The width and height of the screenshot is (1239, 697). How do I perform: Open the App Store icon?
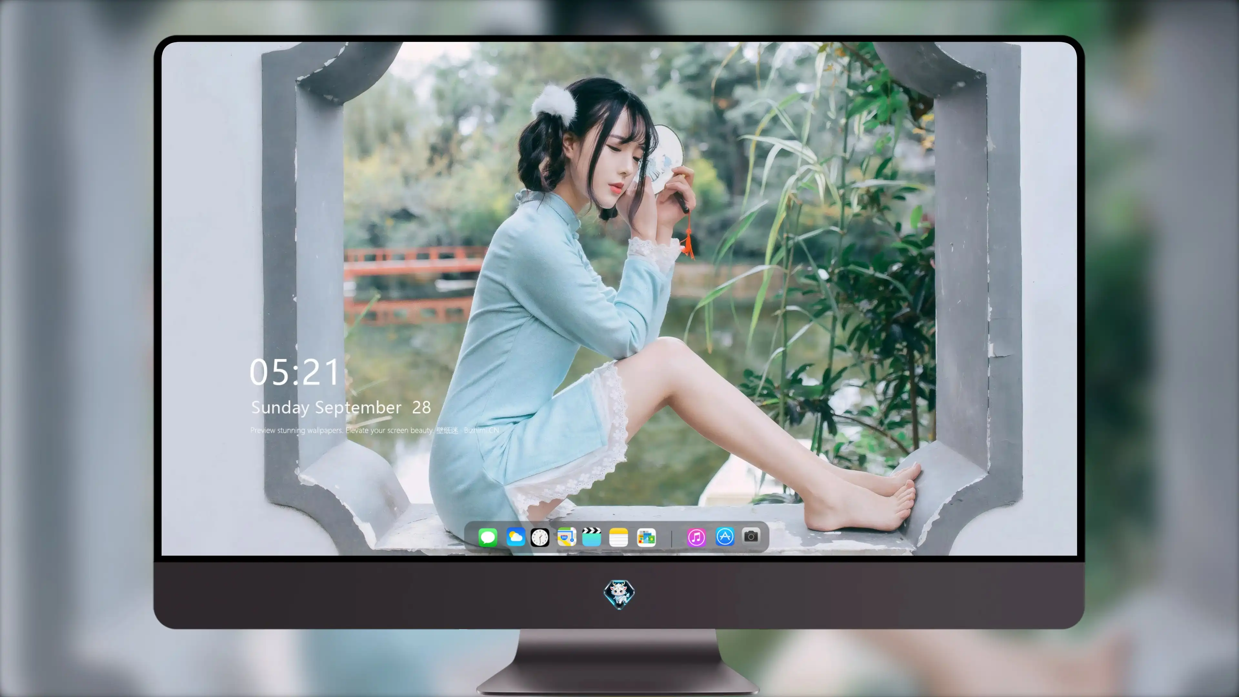coord(725,536)
